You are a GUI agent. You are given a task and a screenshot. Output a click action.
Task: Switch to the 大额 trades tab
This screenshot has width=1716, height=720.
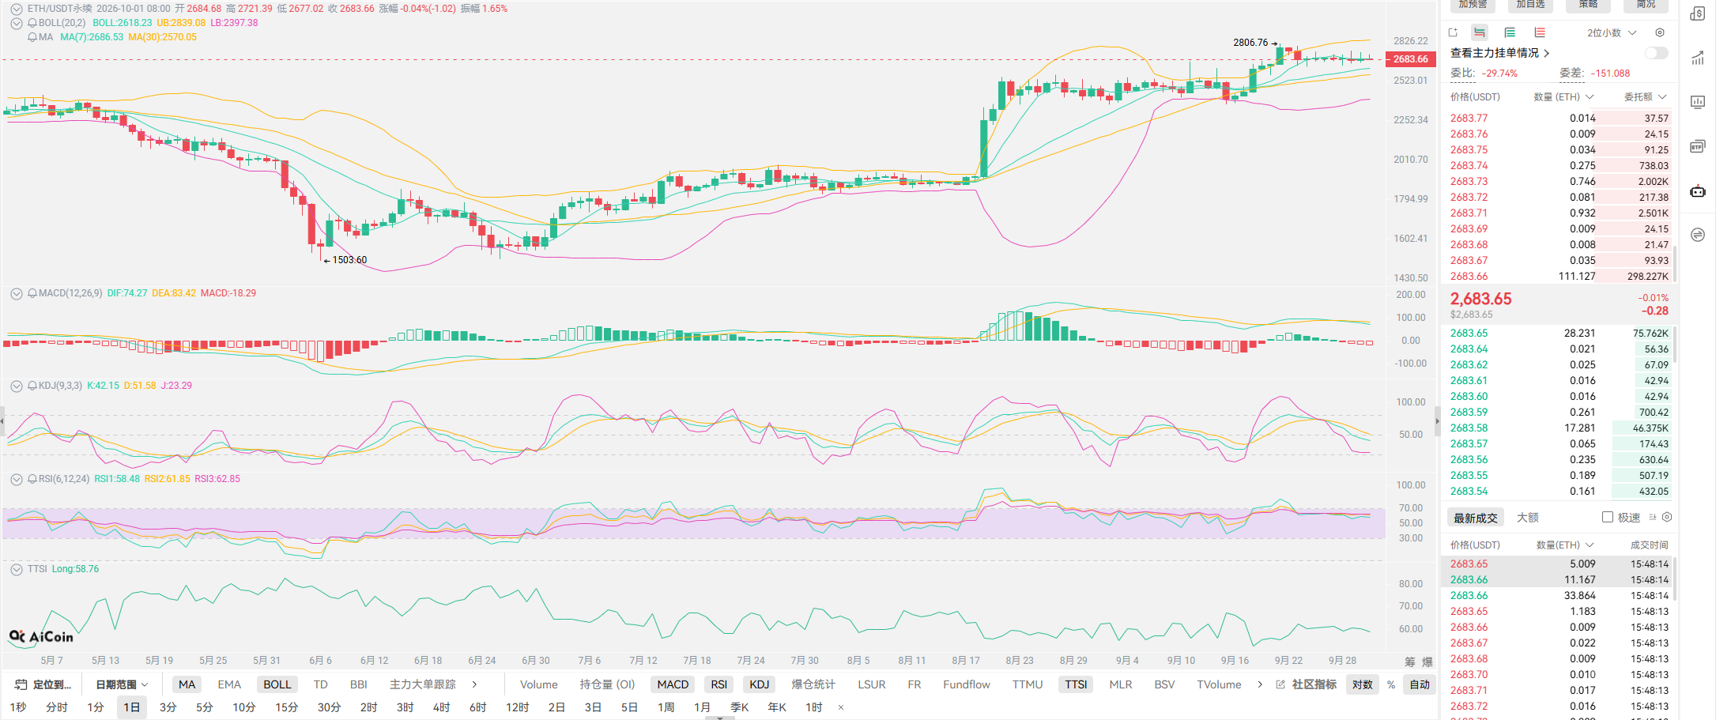coord(1528,517)
